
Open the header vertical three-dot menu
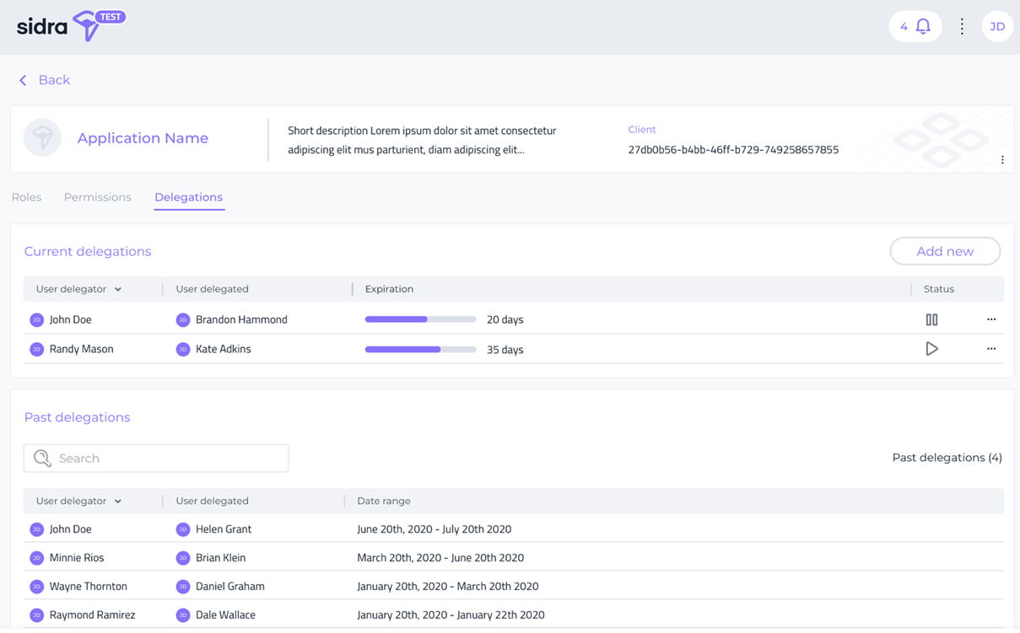point(962,27)
